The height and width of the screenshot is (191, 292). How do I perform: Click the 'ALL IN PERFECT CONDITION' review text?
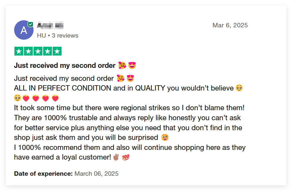[63, 88]
